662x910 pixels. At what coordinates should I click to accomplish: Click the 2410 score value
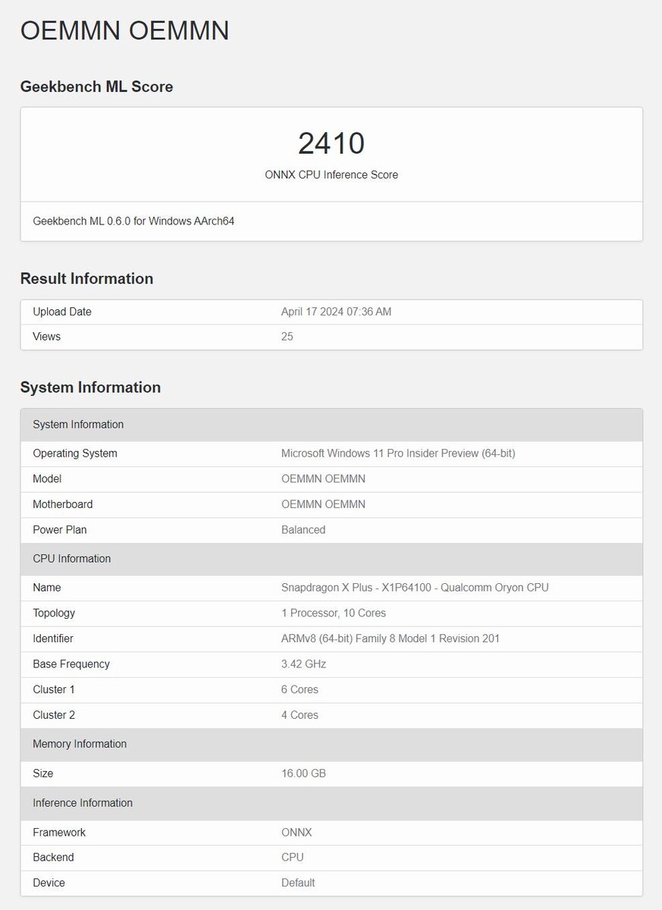tap(331, 143)
